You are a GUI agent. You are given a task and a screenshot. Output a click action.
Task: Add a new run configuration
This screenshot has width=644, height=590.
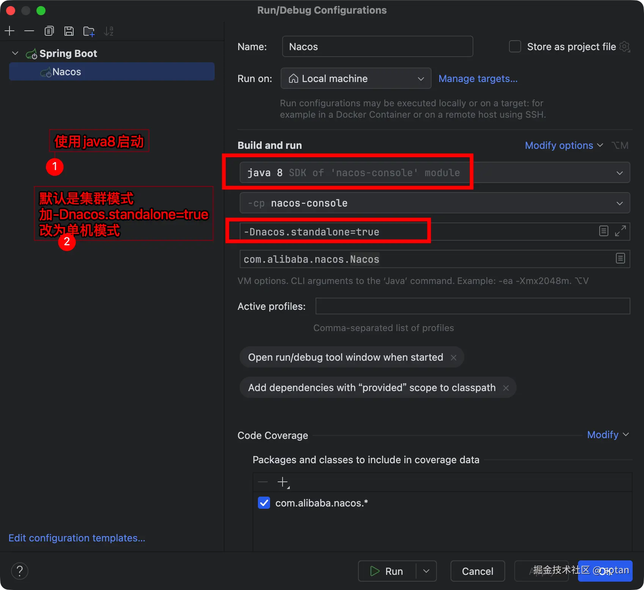point(9,31)
